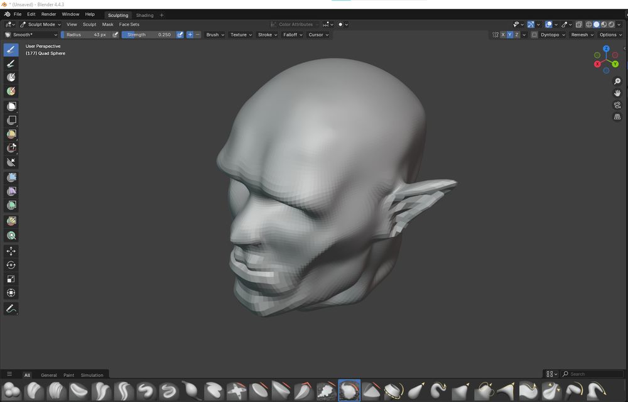This screenshot has width=628, height=402.
Task: Switch to the Shading workspace tab
Action: [x=144, y=15]
